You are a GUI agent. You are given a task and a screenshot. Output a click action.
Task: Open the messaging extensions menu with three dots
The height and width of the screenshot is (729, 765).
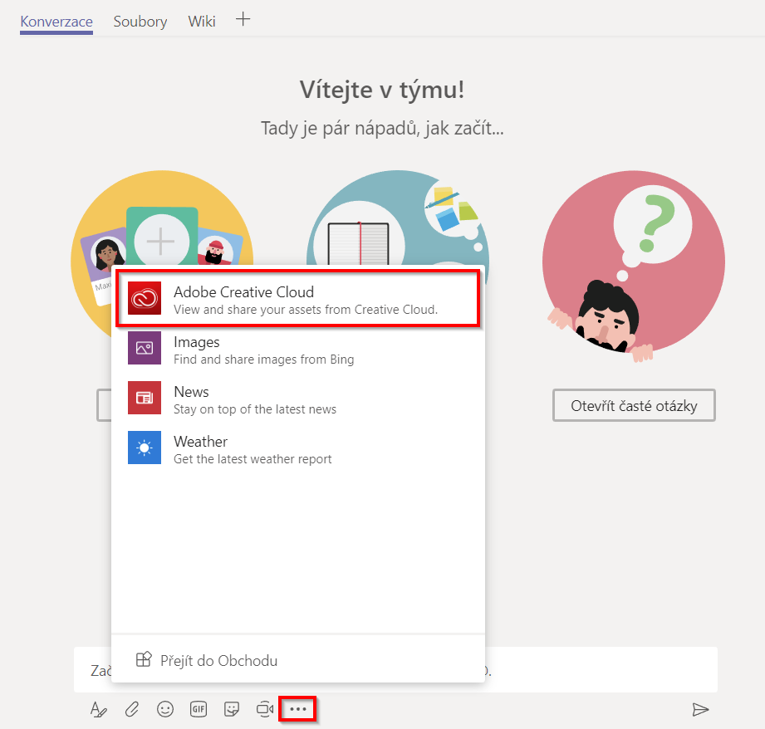(297, 709)
